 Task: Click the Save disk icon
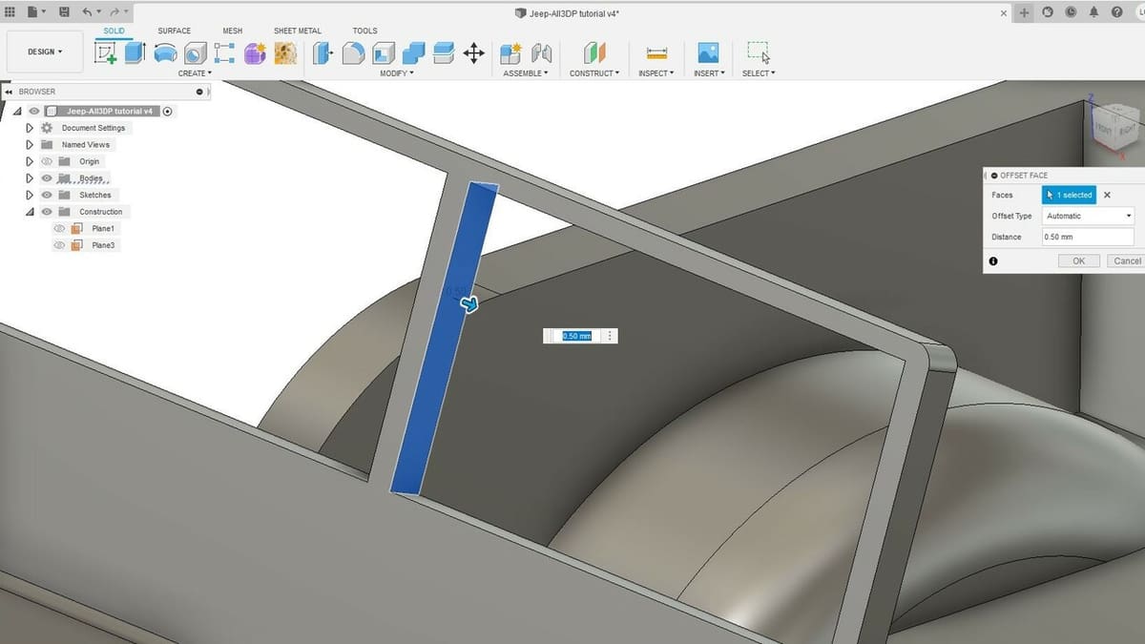pyautogui.click(x=63, y=11)
